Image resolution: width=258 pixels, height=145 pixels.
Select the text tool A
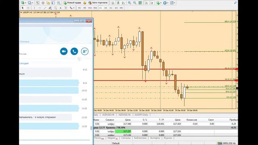pos(60,8)
